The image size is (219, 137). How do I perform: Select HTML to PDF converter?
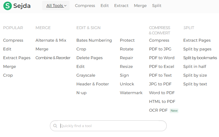point(162,102)
